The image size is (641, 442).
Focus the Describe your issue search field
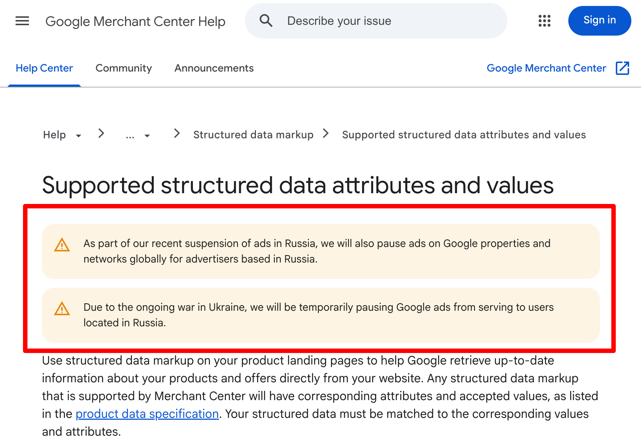tap(376, 21)
